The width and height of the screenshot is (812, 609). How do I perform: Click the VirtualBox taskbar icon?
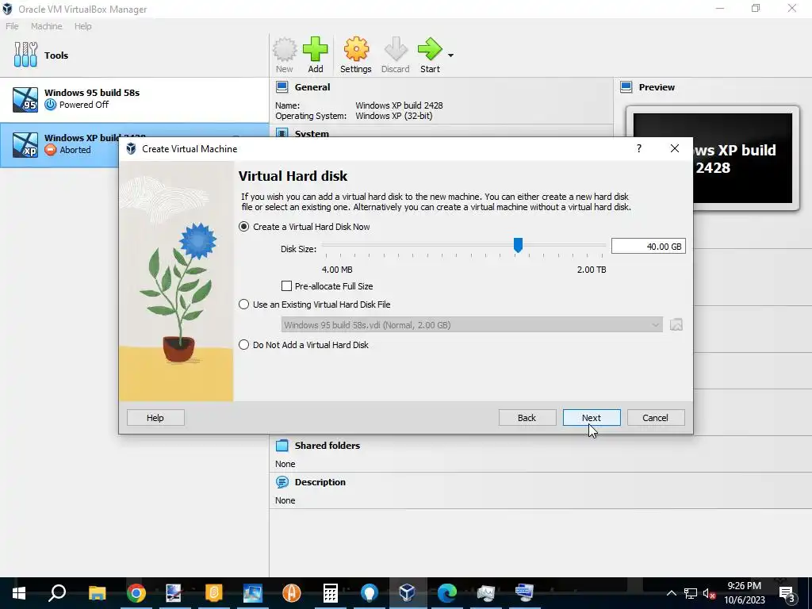point(408,593)
